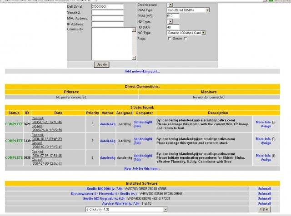This screenshot has width=291, height=216.
Task: Click the Comments box scroll-down arrow
Action: (134, 58)
